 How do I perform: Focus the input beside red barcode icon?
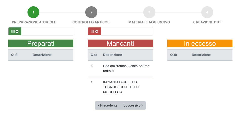(127, 31)
